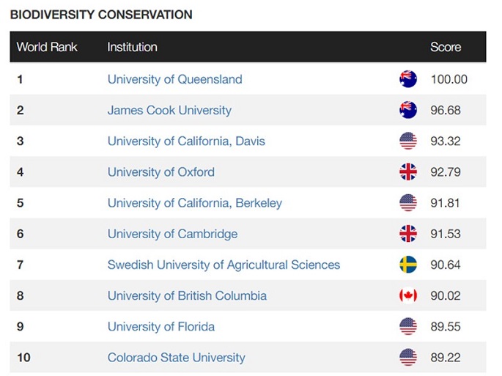
Task: Click Australian flag next to James Cook University
Action: [408, 110]
